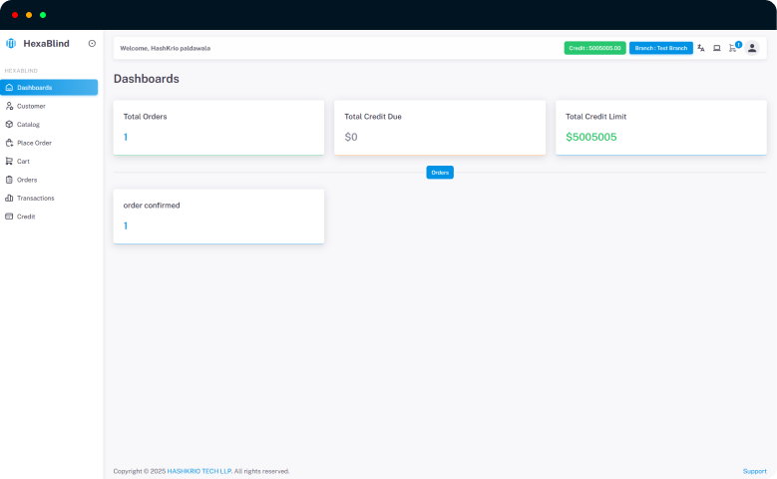
Task: Open the Transactions sidebar item
Action: [49, 198]
